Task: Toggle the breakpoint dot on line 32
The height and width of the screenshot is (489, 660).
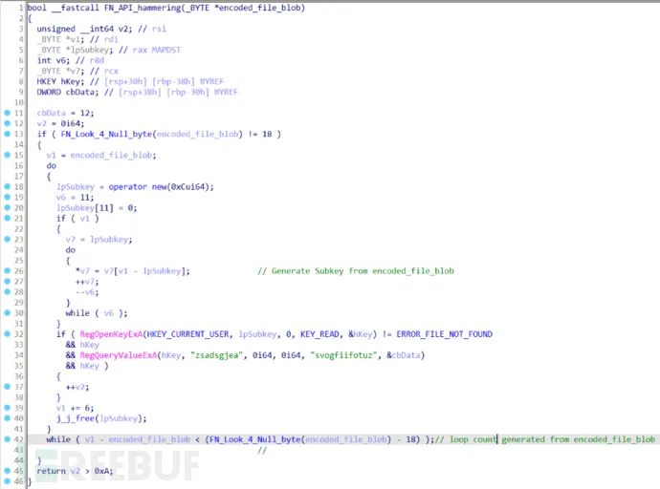Action: (x=7, y=333)
